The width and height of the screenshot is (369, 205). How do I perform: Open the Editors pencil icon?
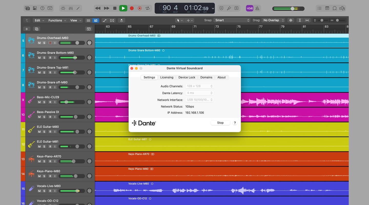click(x=78, y=8)
